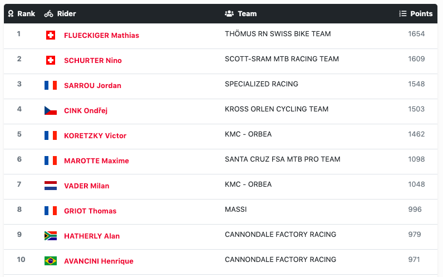Click the Rank column header label
Screen dimensions: 443x277
coord(26,13)
